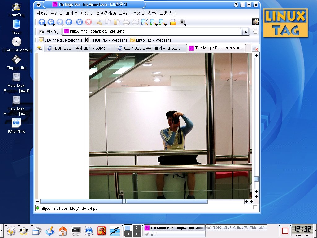Decrease font size with the zoom-out magnifier
The height and width of the screenshot is (238, 317).
(x=162, y=22)
